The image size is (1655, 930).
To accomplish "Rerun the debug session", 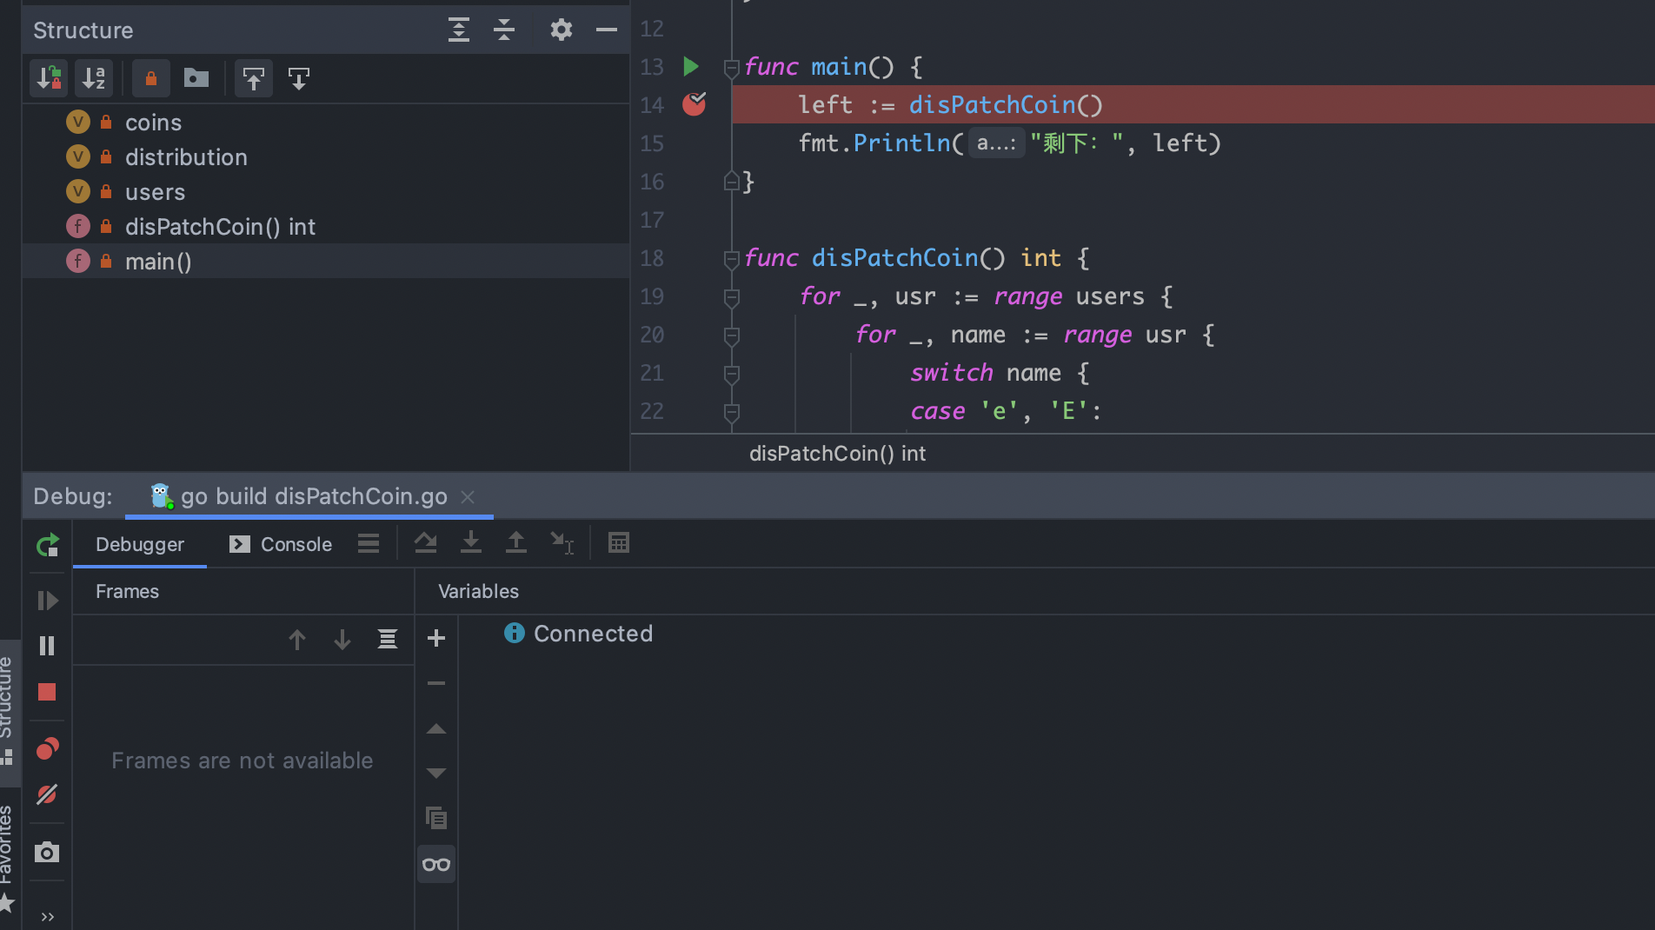I will [47, 545].
